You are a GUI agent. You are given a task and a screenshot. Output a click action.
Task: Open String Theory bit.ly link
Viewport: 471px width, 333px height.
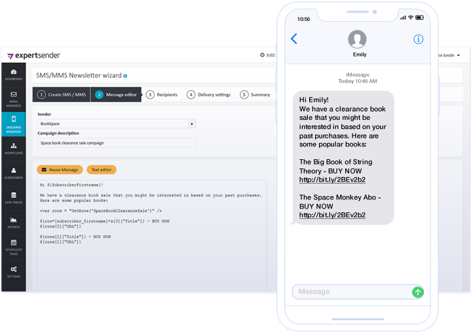coord(332,180)
